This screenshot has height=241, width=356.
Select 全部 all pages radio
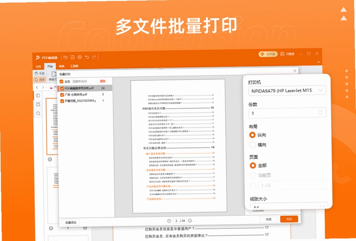(x=253, y=165)
